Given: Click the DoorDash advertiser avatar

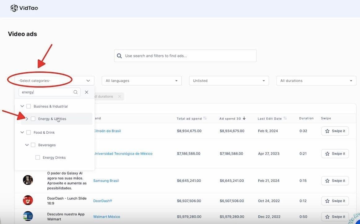Looking at the screenshot, I should [28, 200].
